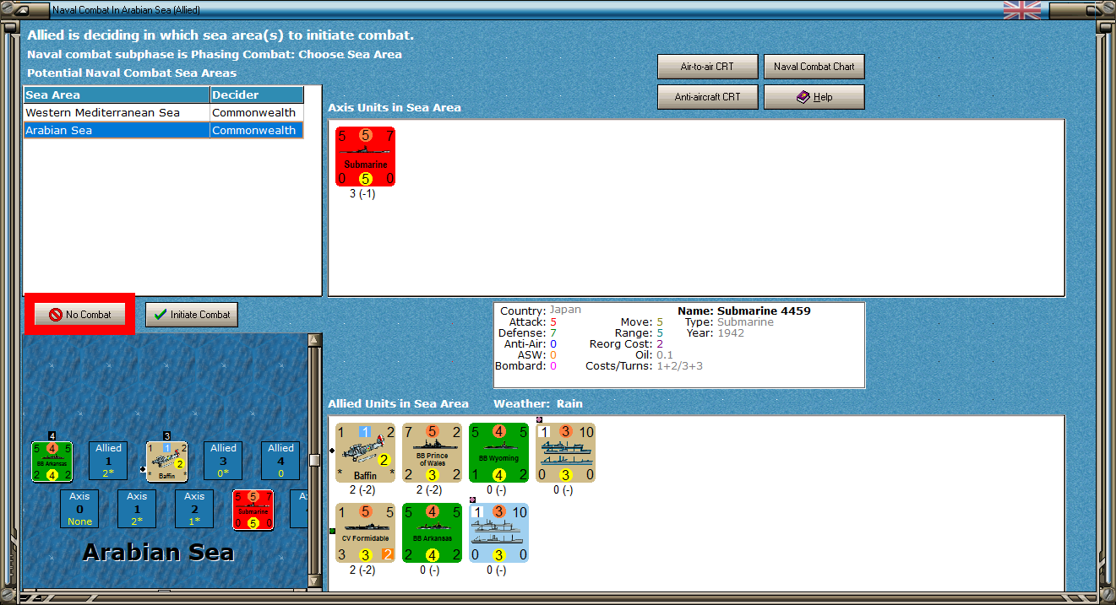Select the tan convoy ships counter
Screen dimensions: 1116x605
(x=565, y=452)
